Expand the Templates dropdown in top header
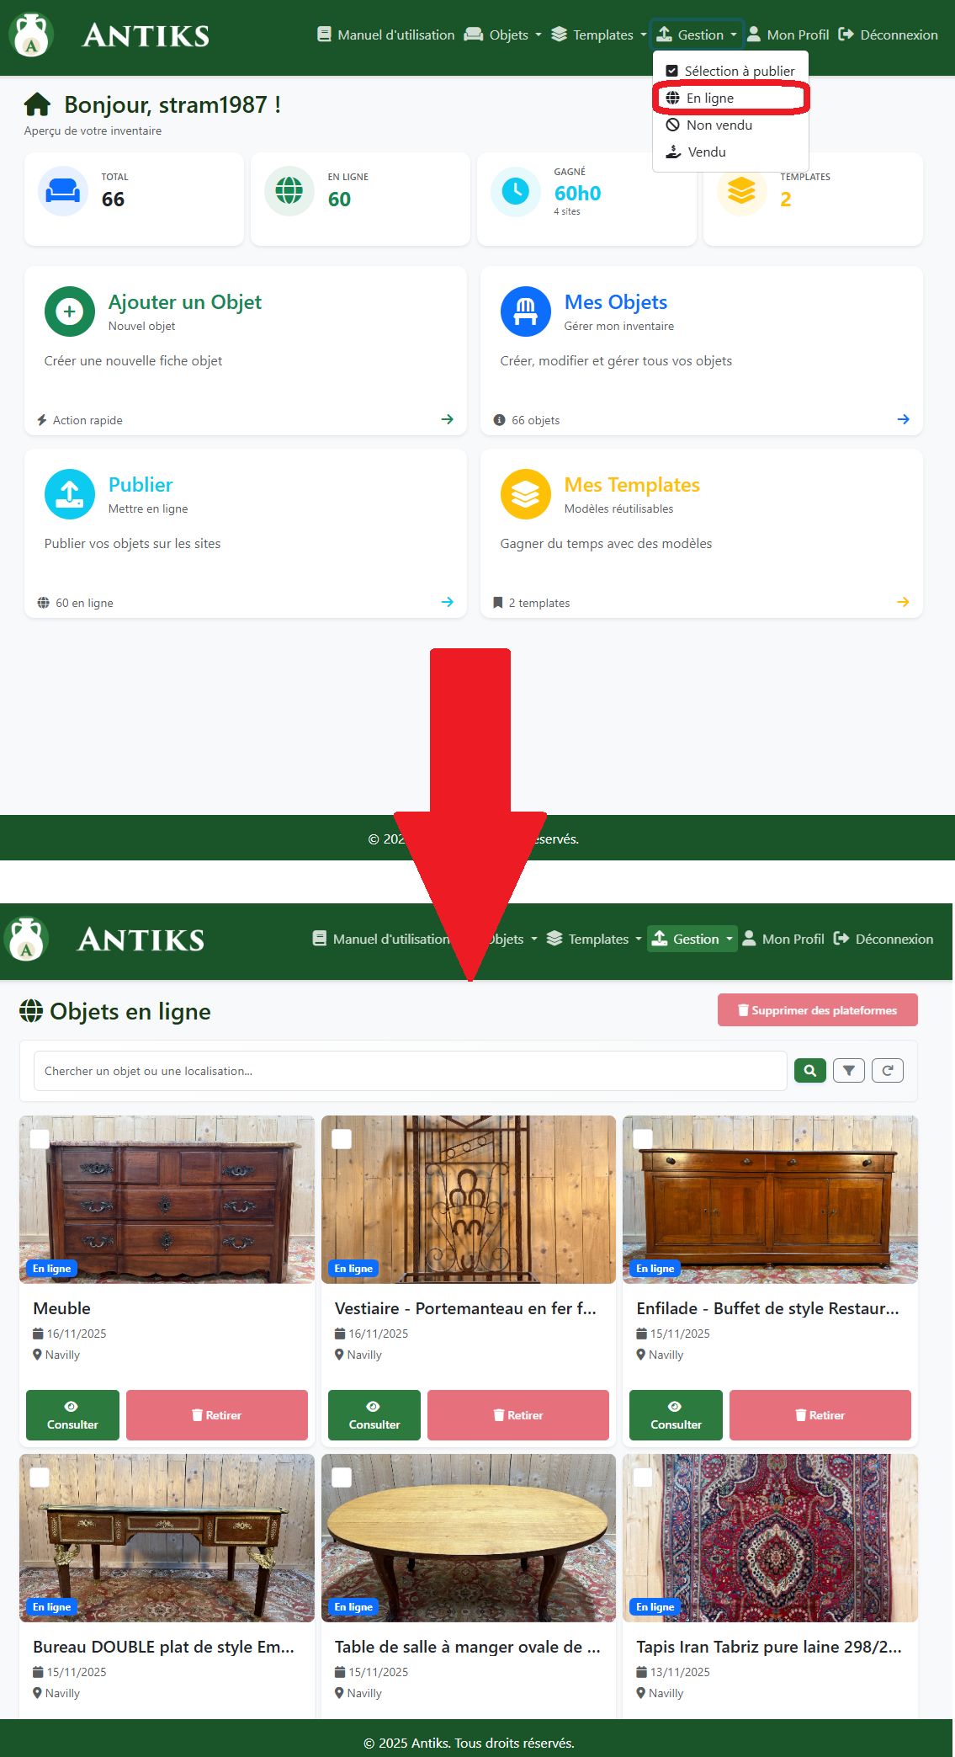The image size is (955, 1757). (x=599, y=35)
